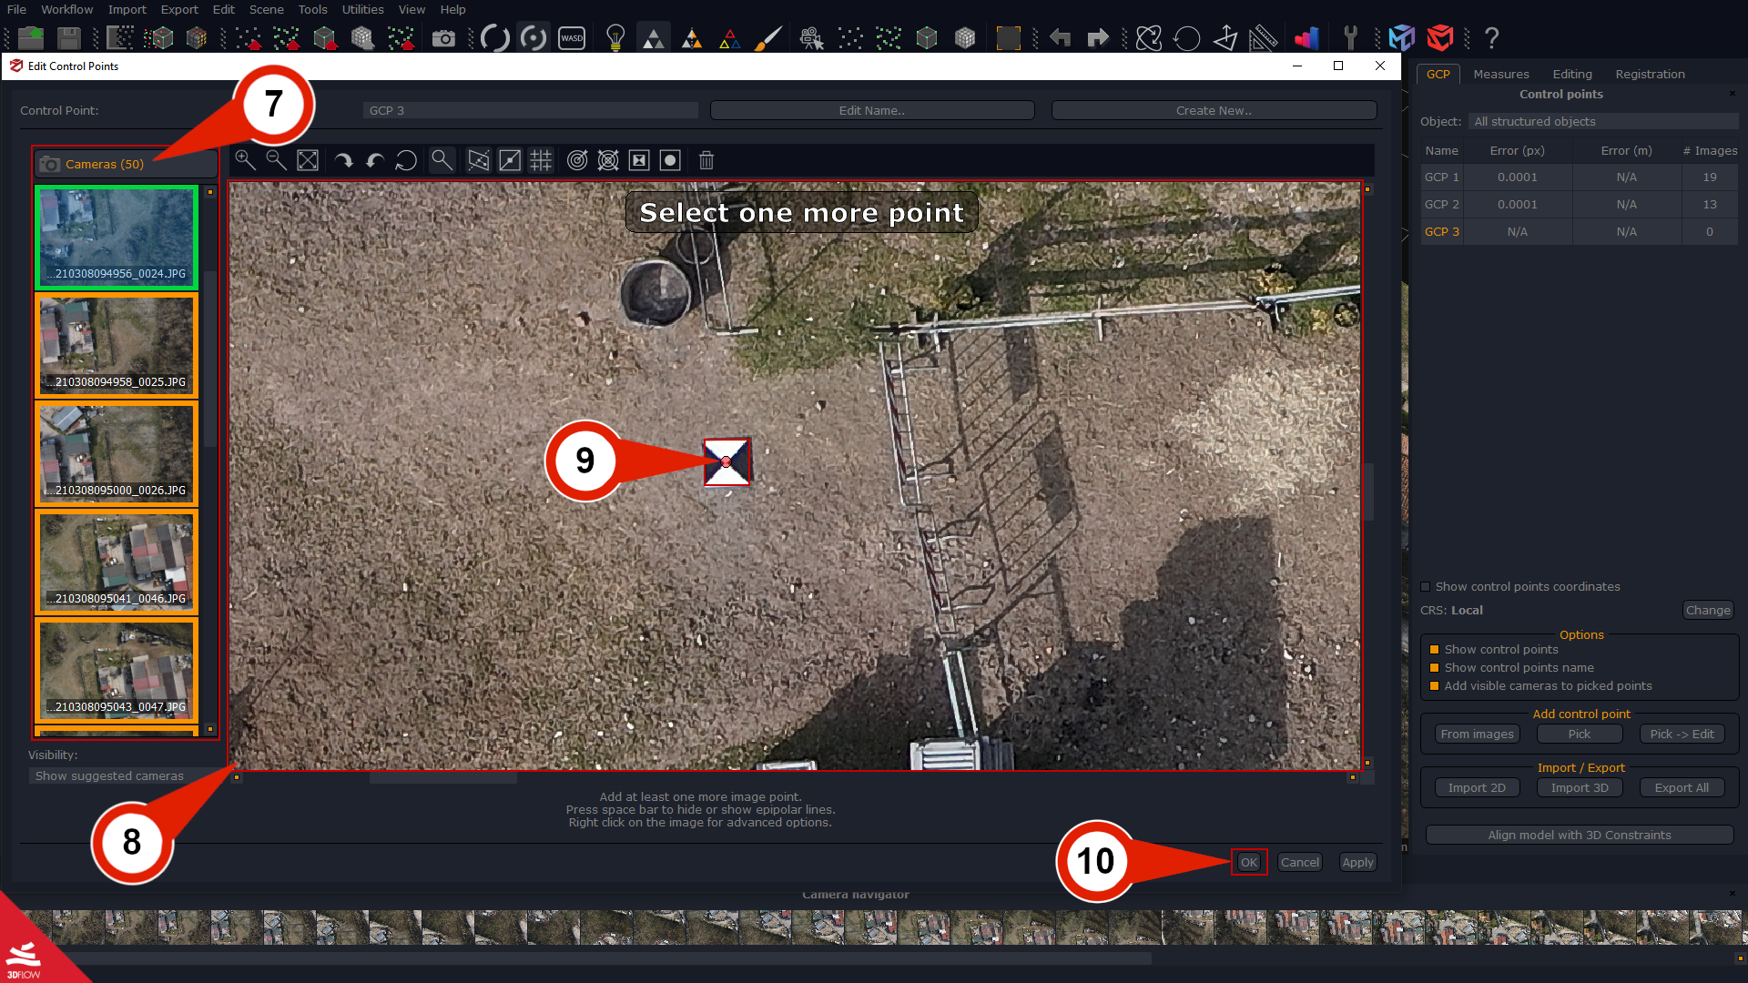1748x983 pixels.
Task: Click the Import 2D button
Action: 1477,788
